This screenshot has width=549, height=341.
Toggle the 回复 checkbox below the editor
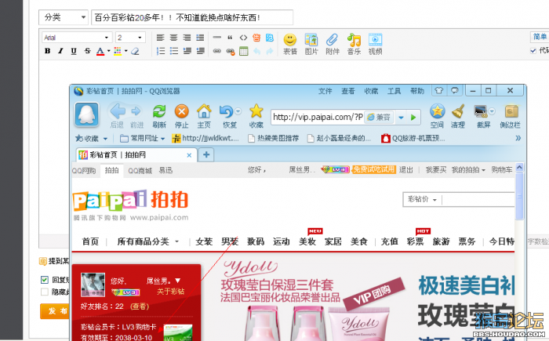pos(45,280)
